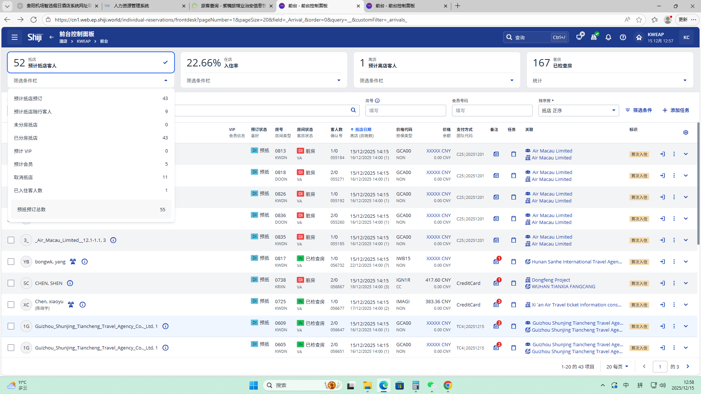Open the sort-by 抵店 正序 dropdown

(578, 111)
